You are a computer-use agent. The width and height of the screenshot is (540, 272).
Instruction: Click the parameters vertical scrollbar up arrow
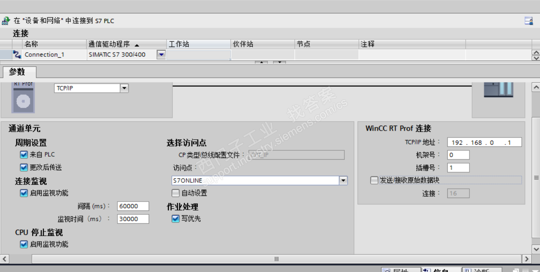coord(536,87)
